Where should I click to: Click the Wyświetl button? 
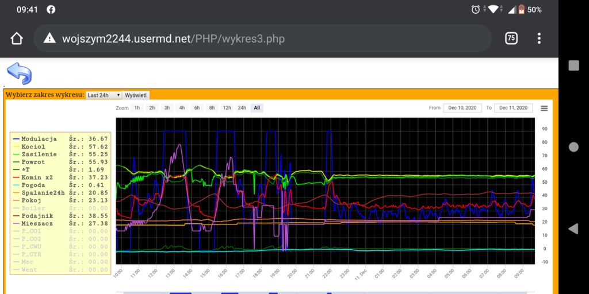(136, 95)
